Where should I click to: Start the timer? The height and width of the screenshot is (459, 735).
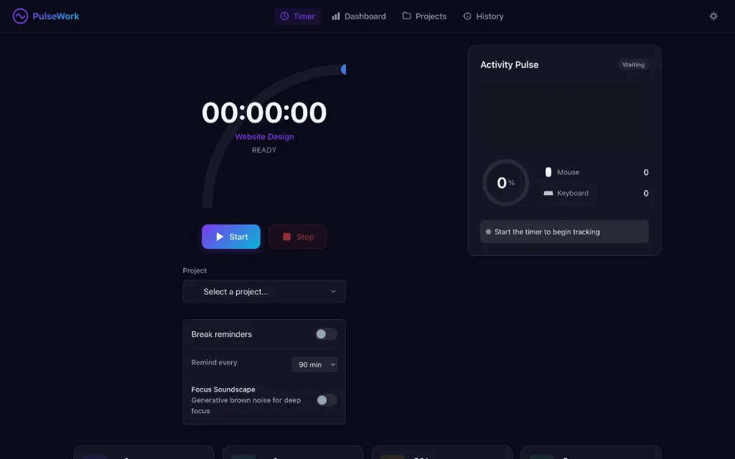coord(231,237)
